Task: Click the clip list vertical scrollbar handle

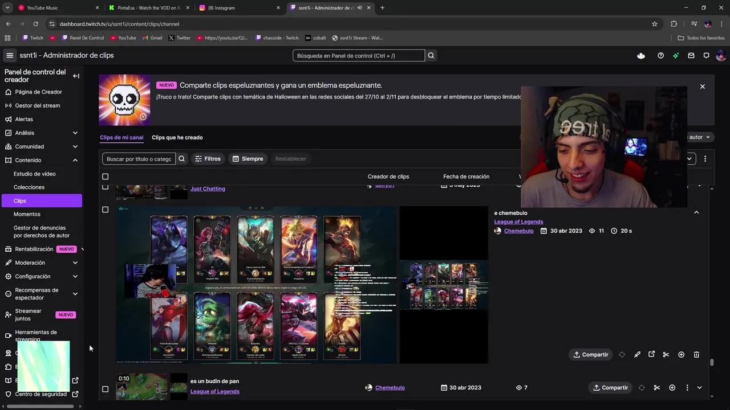Action: click(712, 362)
